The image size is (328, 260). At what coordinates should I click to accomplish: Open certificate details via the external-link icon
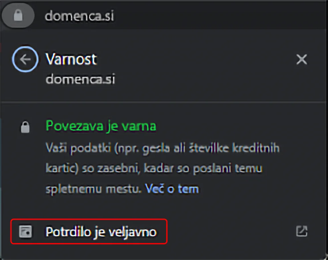(302, 231)
